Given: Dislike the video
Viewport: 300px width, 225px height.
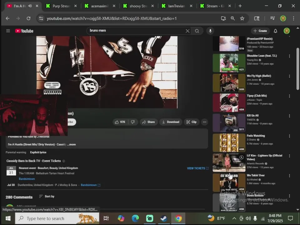Looking at the screenshot, I should pos(133,122).
